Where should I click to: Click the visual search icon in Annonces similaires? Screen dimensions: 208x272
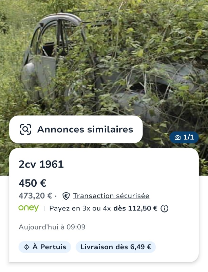25,129
